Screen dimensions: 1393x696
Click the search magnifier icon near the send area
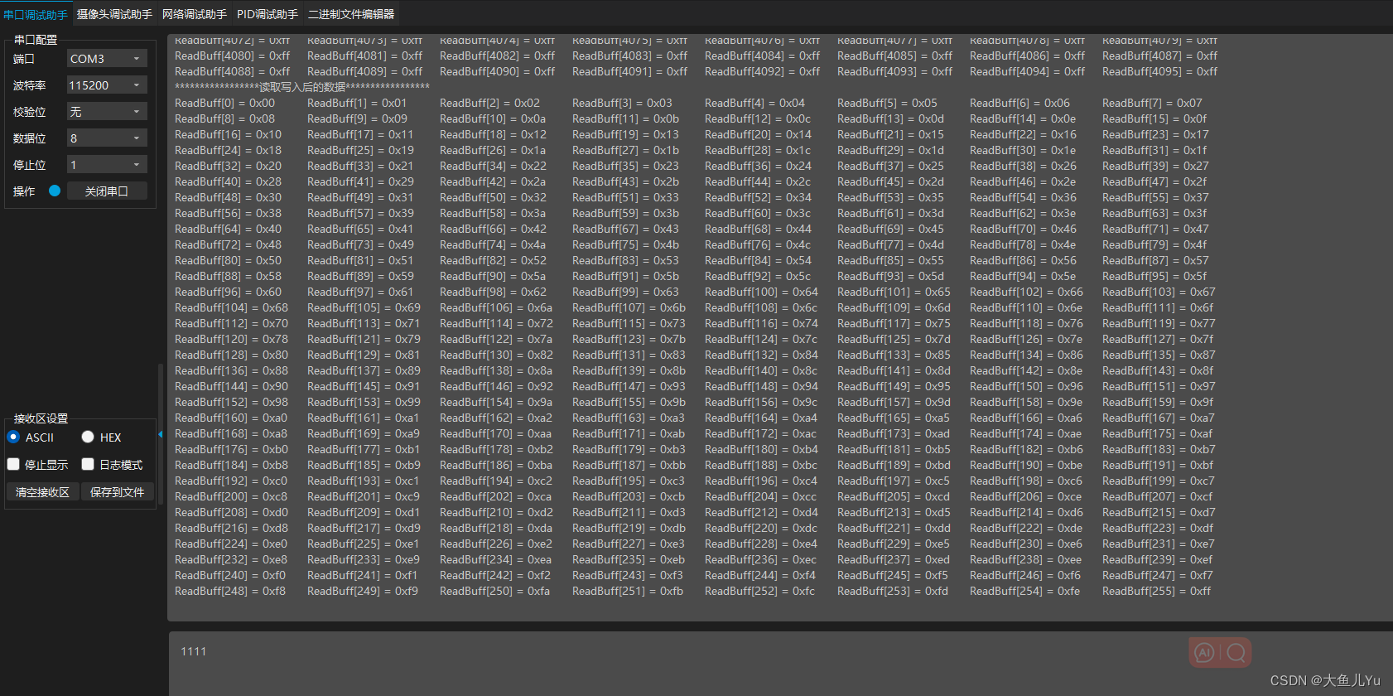click(1236, 653)
